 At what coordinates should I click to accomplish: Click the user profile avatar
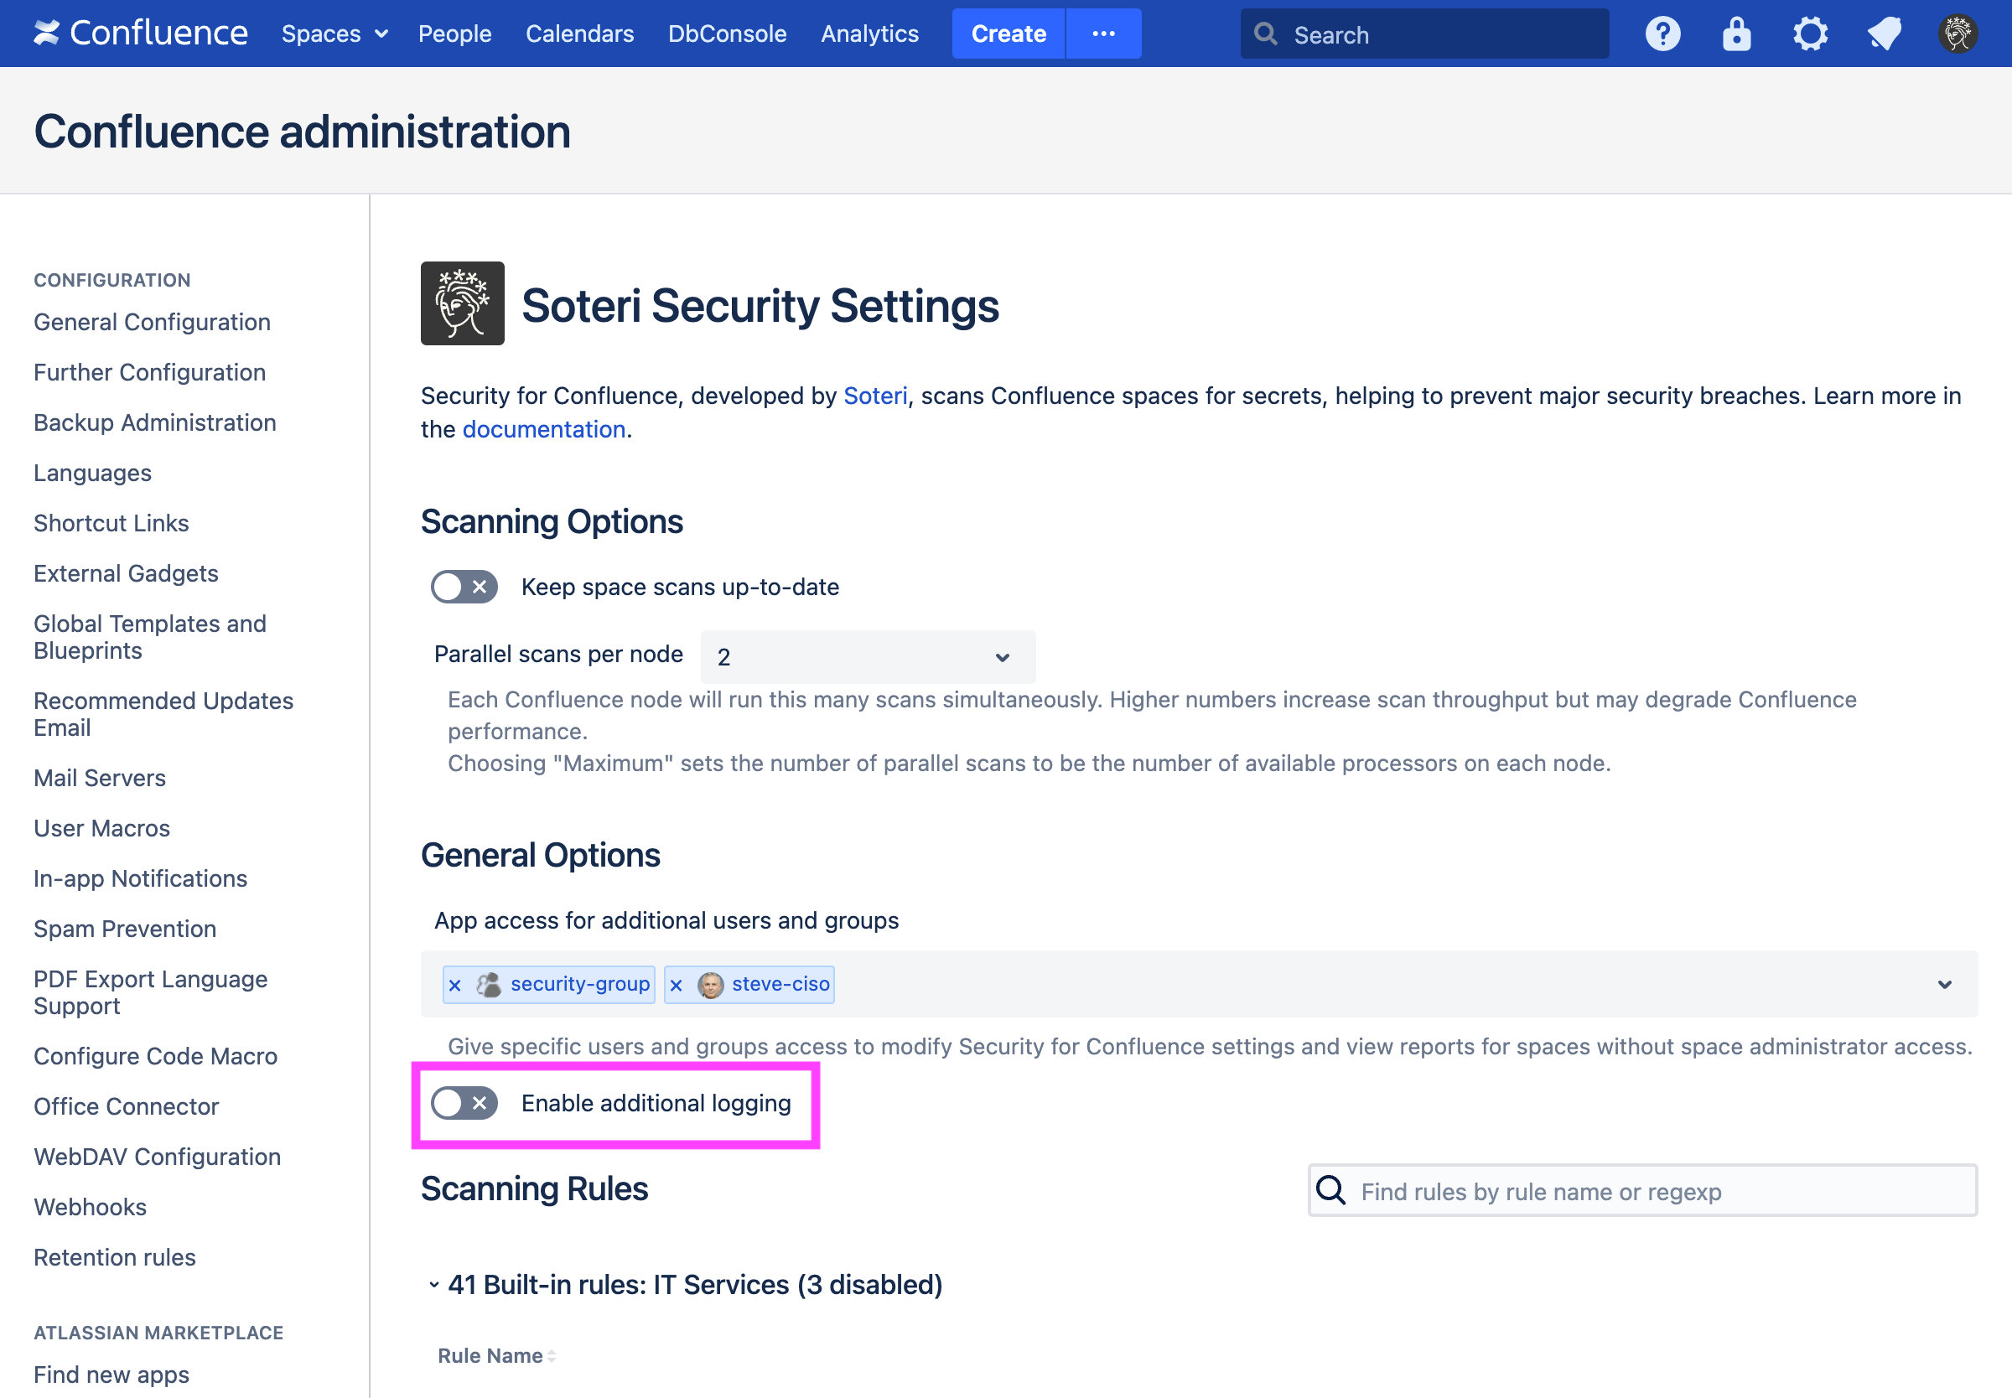click(x=1957, y=34)
